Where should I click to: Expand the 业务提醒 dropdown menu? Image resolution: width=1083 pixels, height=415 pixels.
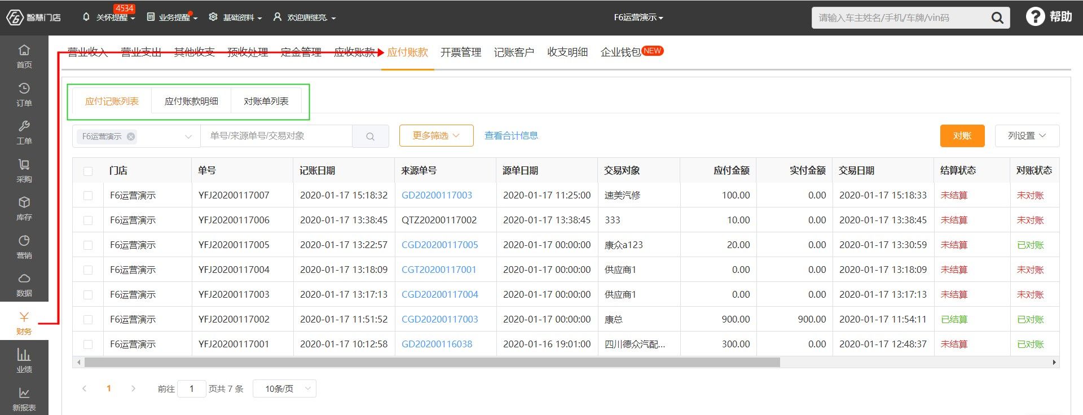(195, 19)
